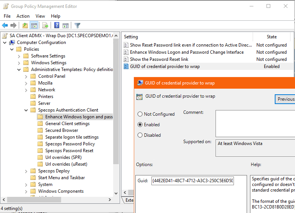Click the Url overrides (SPR) folder icon

(x=40, y=157)
